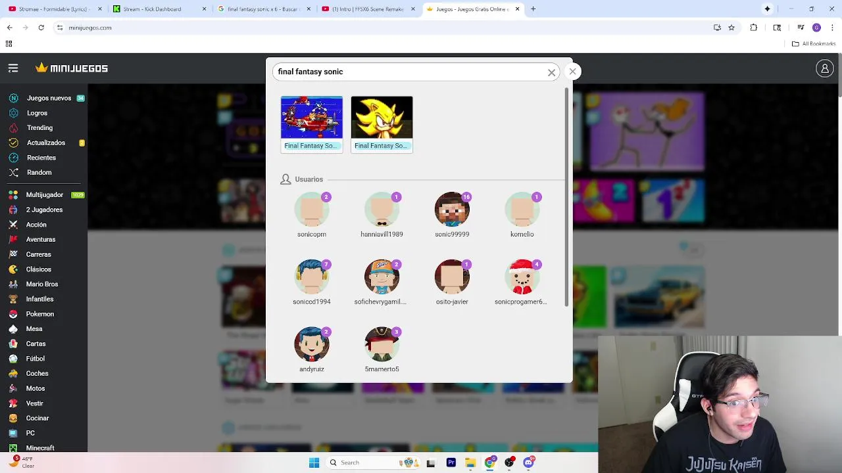Click the Cartas spade icon
This screenshot has width=842, height=473.
point(13,344)
